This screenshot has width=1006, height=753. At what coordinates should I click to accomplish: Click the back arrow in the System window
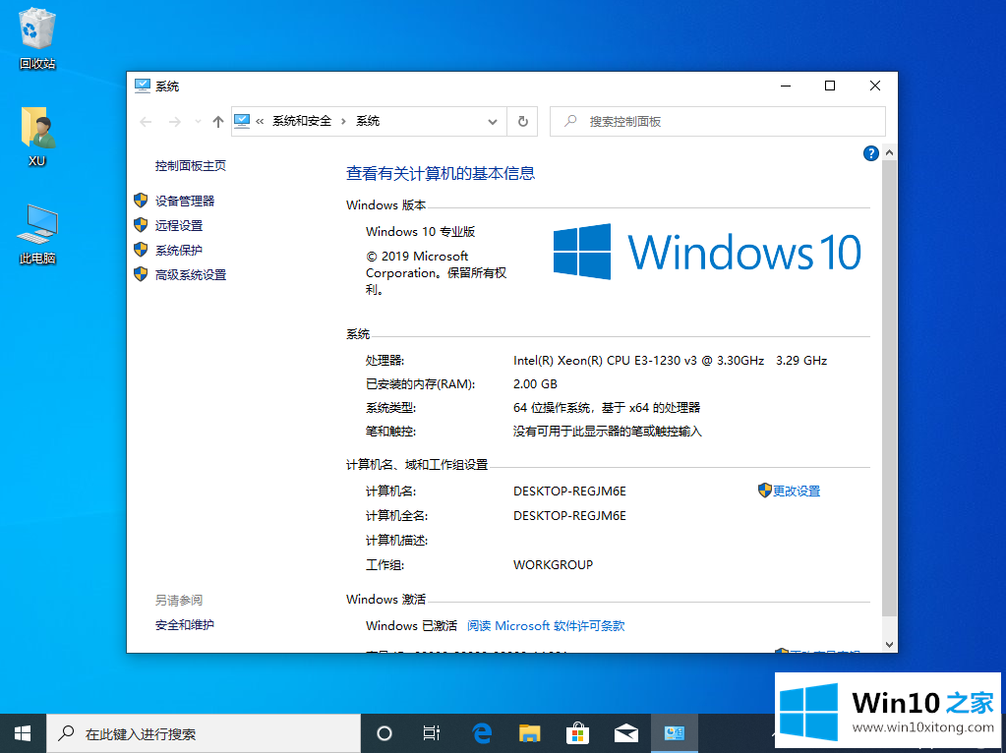click(146, 121)
